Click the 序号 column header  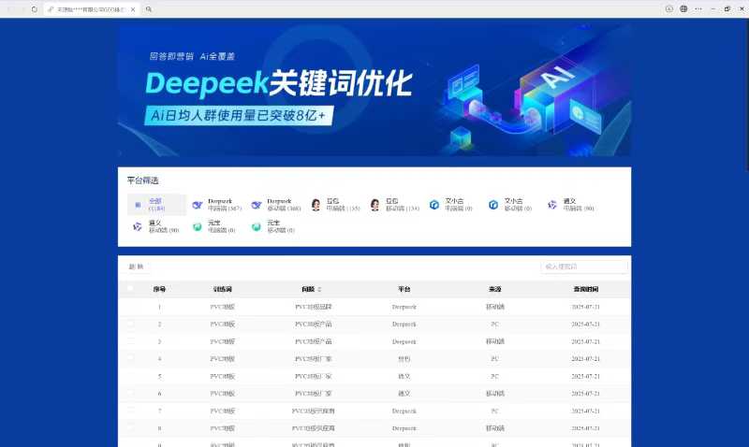159,289
